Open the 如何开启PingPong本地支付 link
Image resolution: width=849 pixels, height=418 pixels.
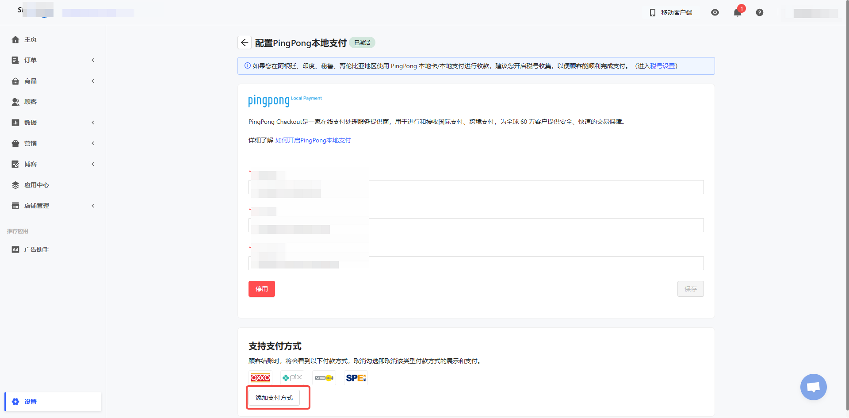point(313,140)
